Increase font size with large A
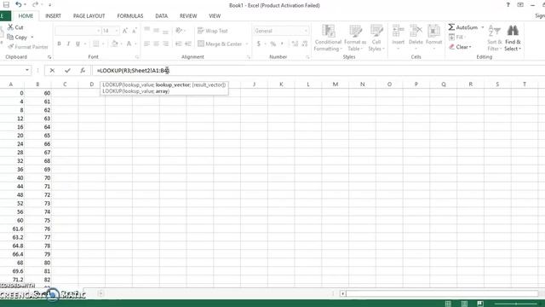545x307 pixels. point(125,31)
